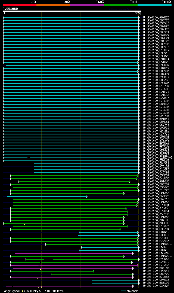Select the UniRef100_Q9FUG3 label
The width and height of the screenshot is (174, 293).
pyautogui.click(x=156, y=280)
